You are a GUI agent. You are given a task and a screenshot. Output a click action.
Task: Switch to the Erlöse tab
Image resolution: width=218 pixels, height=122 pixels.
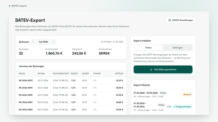coord(149,48)
